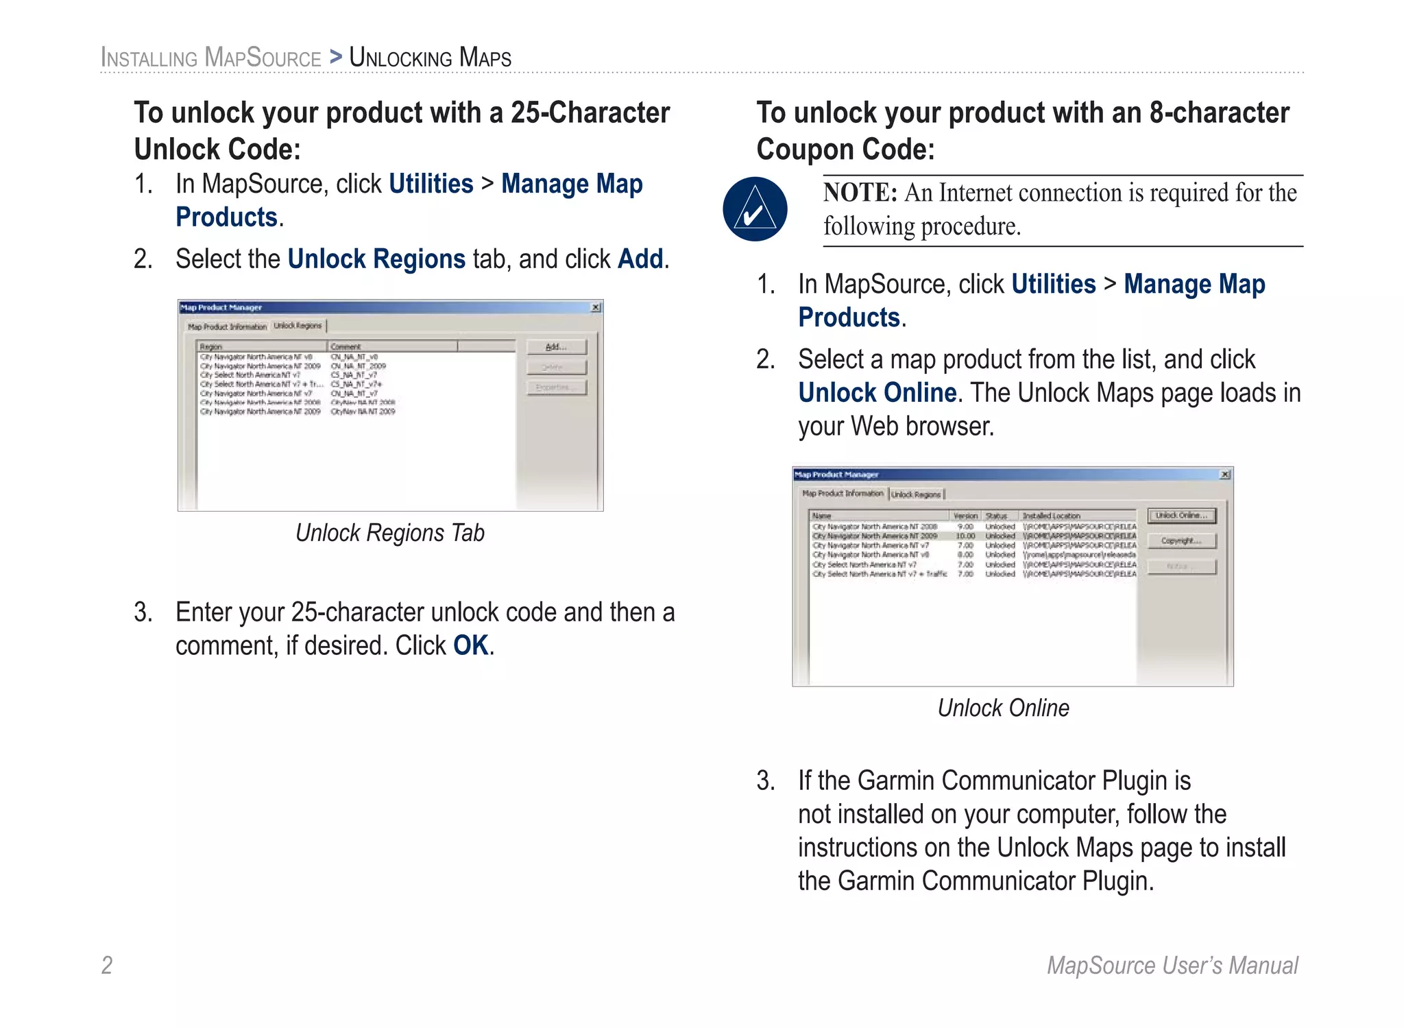
Task: Click the Copyright... button
Action: (1181, 541)
